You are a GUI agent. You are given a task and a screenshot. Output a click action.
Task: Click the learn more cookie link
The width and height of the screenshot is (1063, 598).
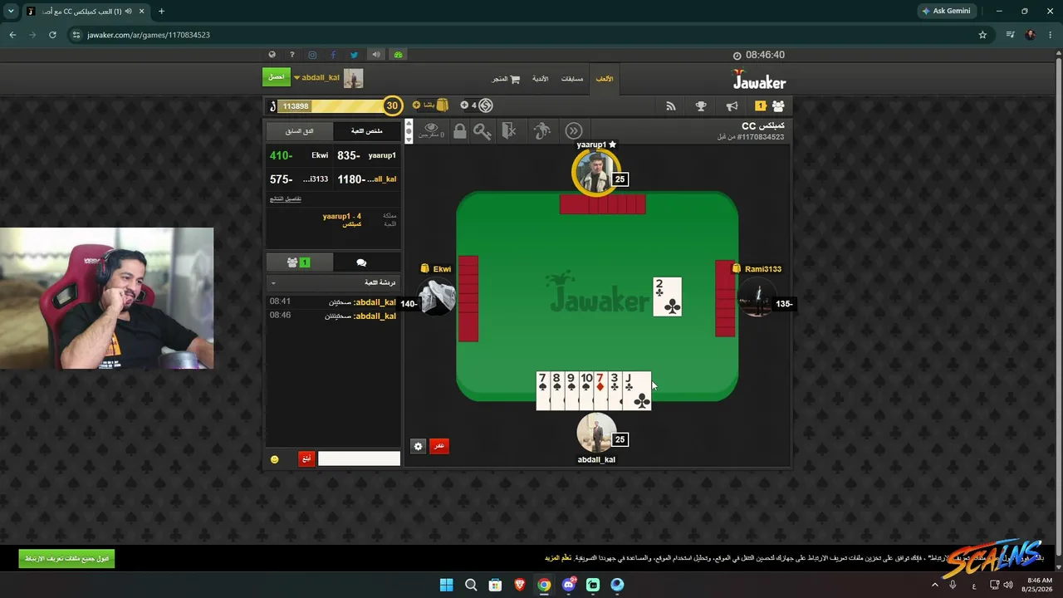[x=558, y=558]
